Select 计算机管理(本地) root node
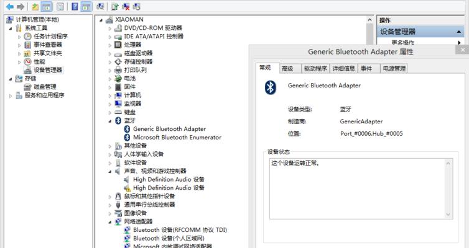The width and height of the screenshot is (469, 248). 37,20
